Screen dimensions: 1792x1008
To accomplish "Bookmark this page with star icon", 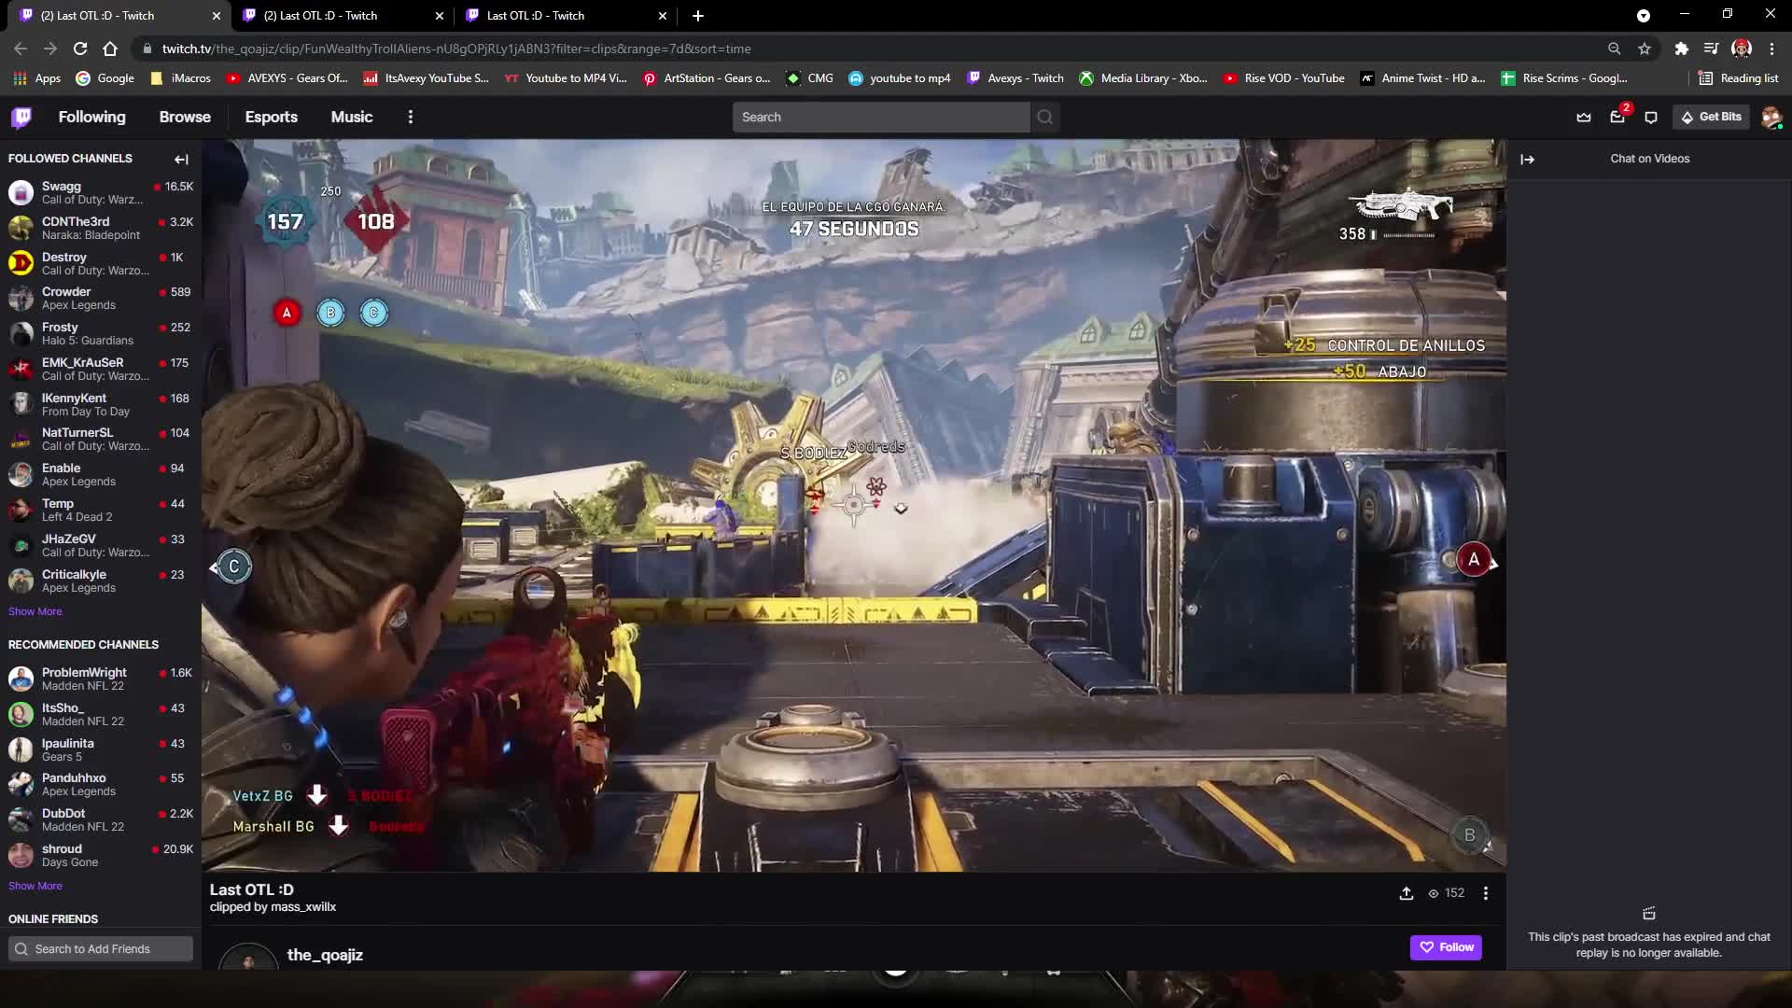I will 1645,49.
